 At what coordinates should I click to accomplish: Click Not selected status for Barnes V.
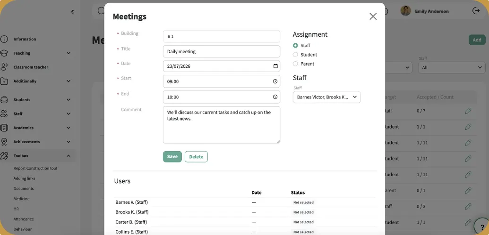pyautogui.click(x=303, y=203)
